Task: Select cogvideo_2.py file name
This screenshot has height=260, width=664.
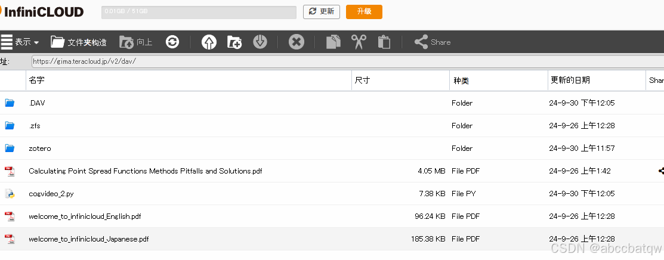Action: click(x=51, y=194)
